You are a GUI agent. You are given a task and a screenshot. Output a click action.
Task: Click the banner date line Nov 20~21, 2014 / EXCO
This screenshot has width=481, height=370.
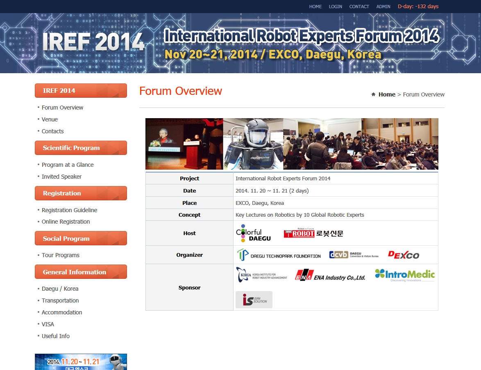273,54
